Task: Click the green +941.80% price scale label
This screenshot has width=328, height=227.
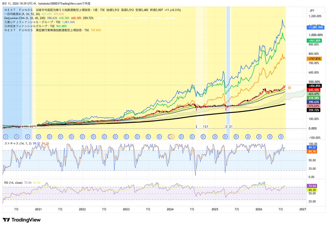Action: [x=314, y=41]
